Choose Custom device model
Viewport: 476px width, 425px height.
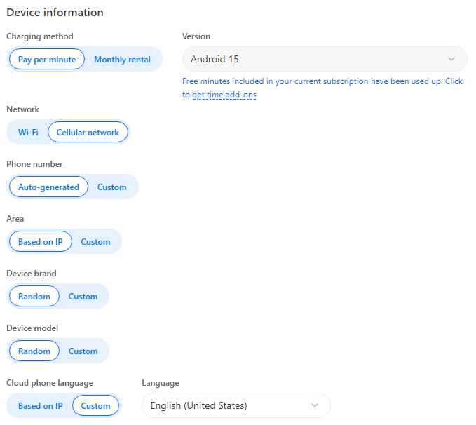pos(83,351)
